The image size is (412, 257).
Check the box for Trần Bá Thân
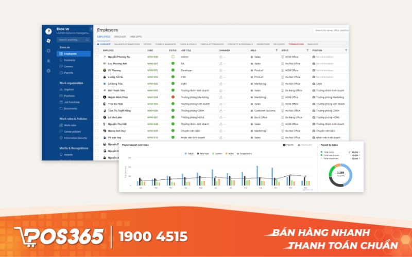[x=97, y=104]
